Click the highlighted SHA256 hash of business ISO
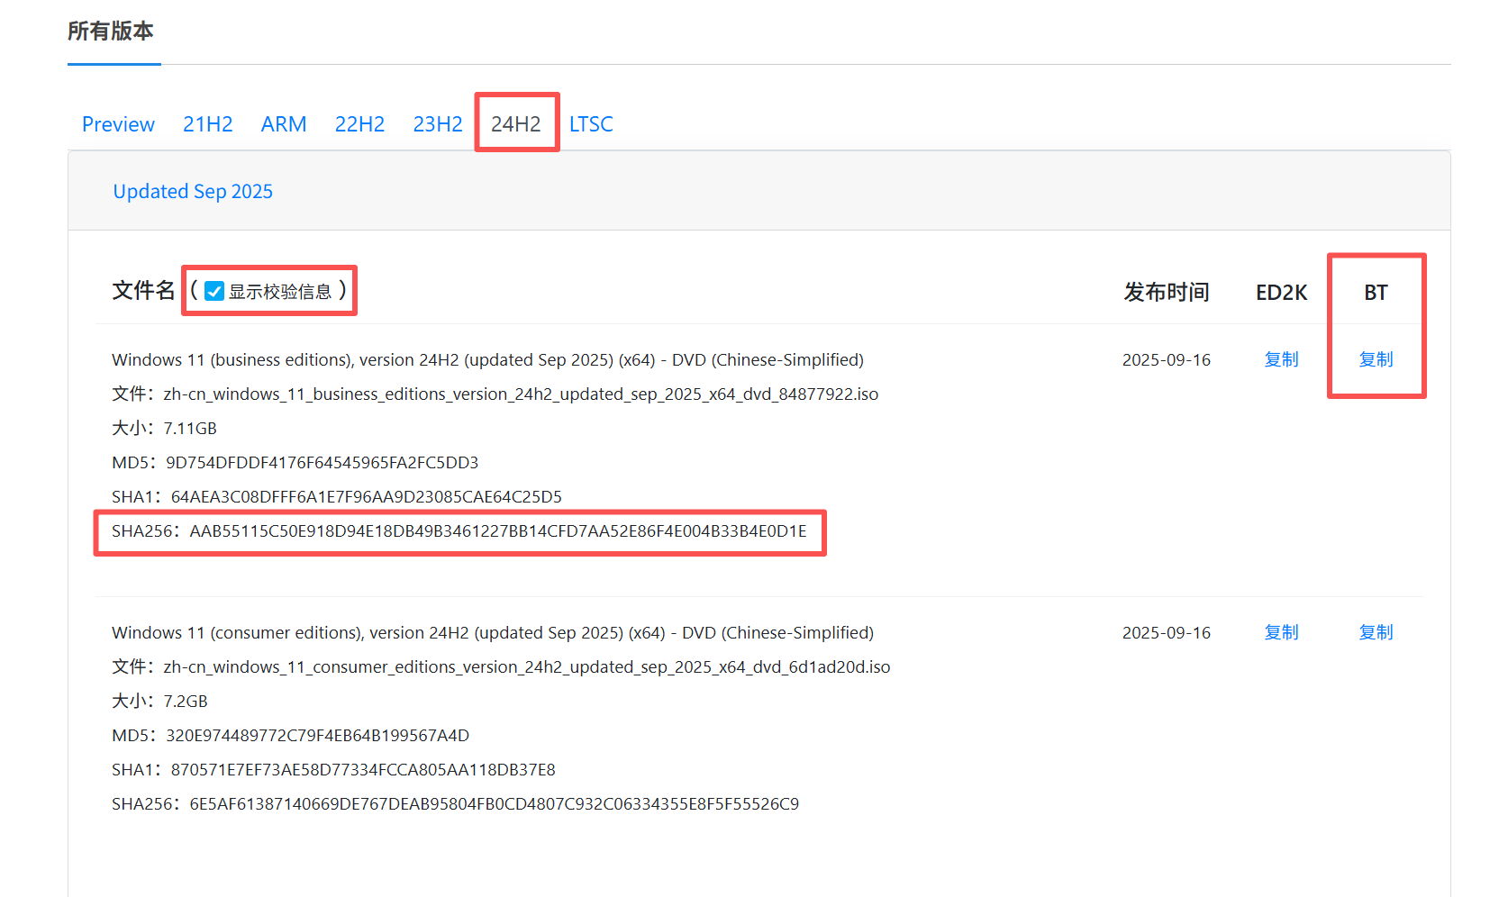 459,531
